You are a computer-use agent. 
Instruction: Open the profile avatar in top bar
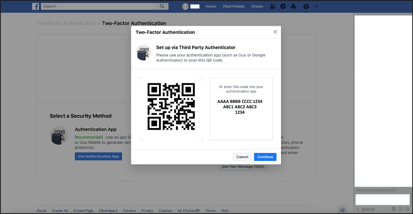(x=185, y=6)
